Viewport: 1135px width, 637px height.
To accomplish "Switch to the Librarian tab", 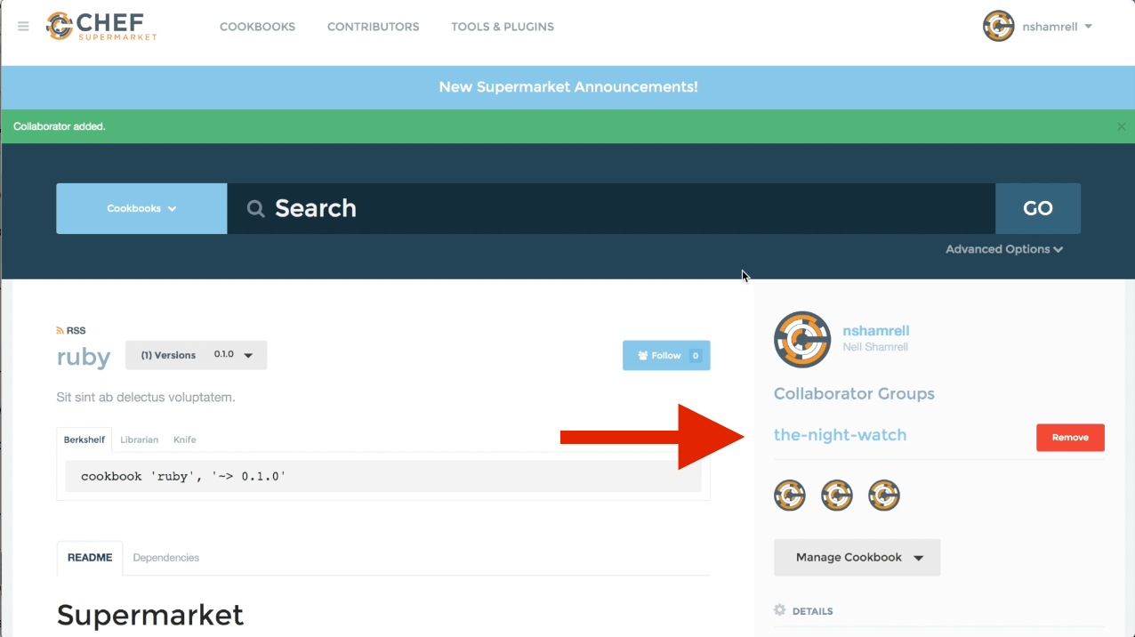I will click(140, 439).
